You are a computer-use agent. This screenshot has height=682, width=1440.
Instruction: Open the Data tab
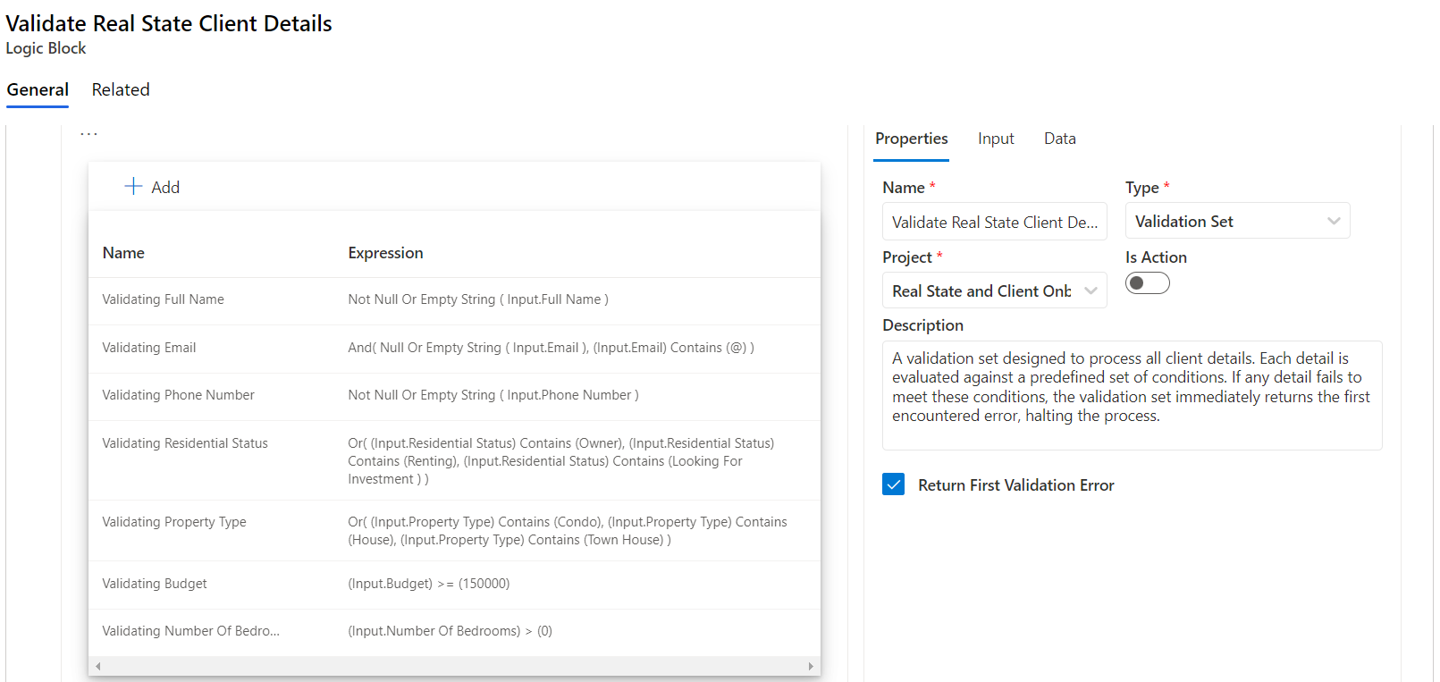click(1059, 139)
